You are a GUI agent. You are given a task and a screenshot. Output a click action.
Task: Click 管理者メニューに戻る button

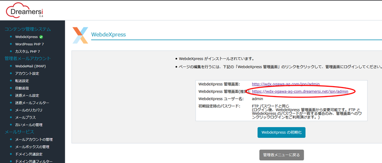(x=281, y=155)
